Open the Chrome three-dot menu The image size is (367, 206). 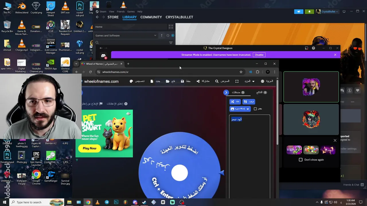click(x=274, y=72)
